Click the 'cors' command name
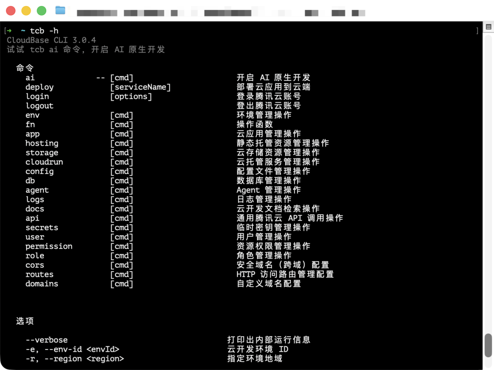 point(35,265)
